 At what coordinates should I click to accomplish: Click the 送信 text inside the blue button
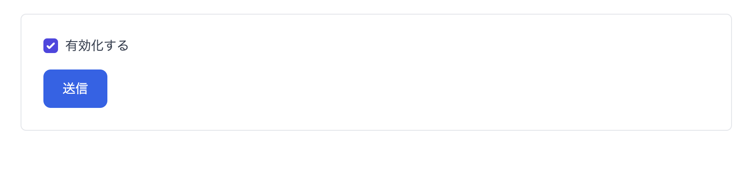(x=75, y=89)
